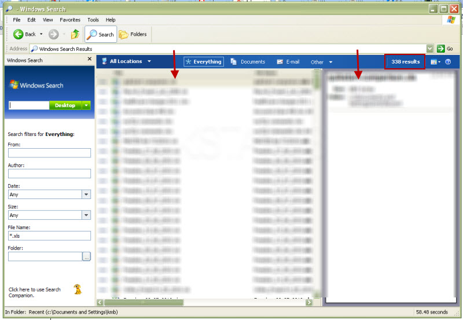Viewport: 463px width, 320px height.
Task: Click the green Back arrow icon
Action: pyautogui.click(x=18, y=34)
